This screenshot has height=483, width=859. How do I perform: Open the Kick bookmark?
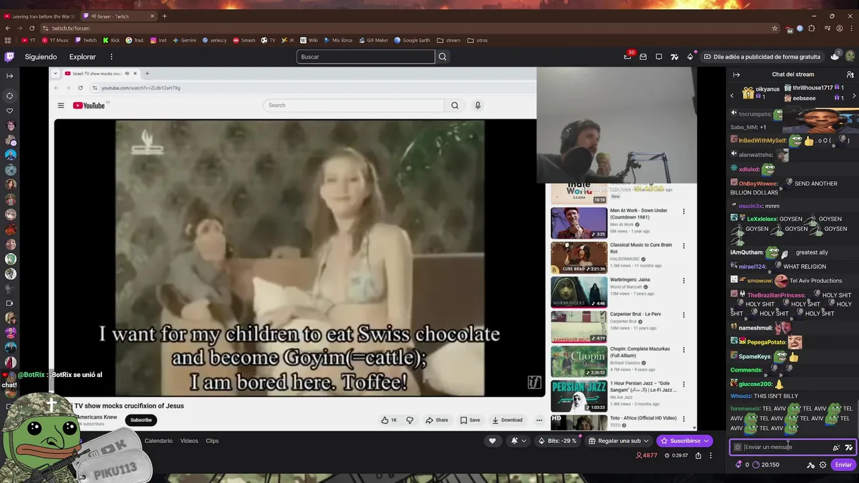point(111,40)
